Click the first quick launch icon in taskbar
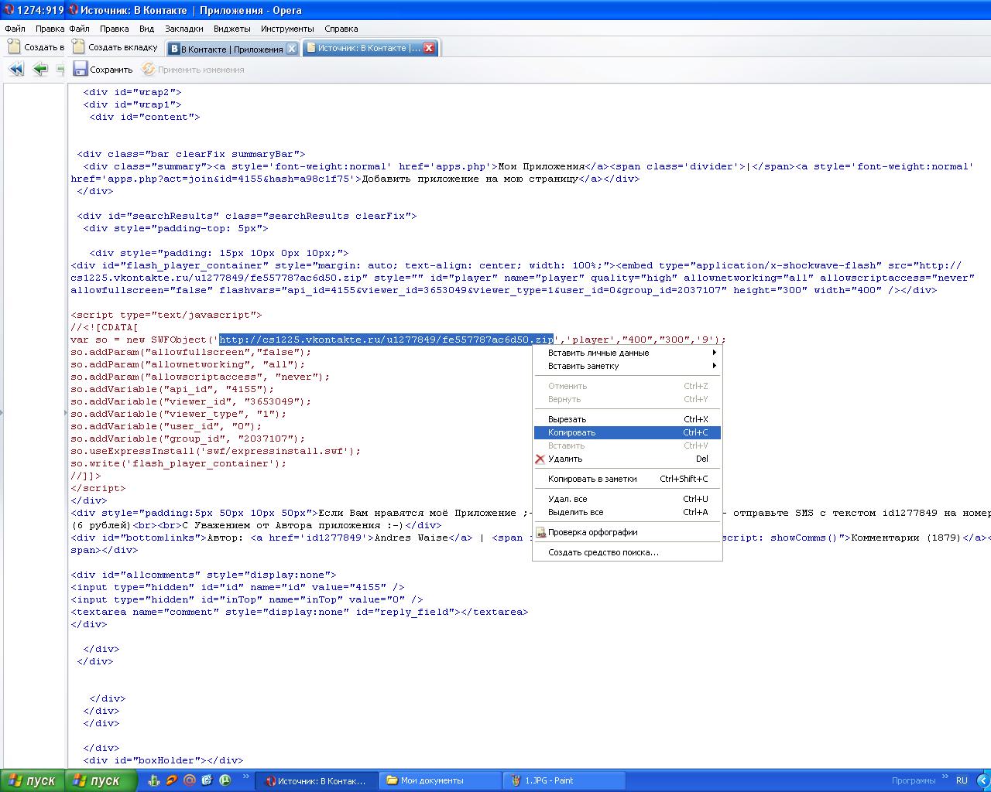This screenshot has height=792, width=991. coord(154,780)
